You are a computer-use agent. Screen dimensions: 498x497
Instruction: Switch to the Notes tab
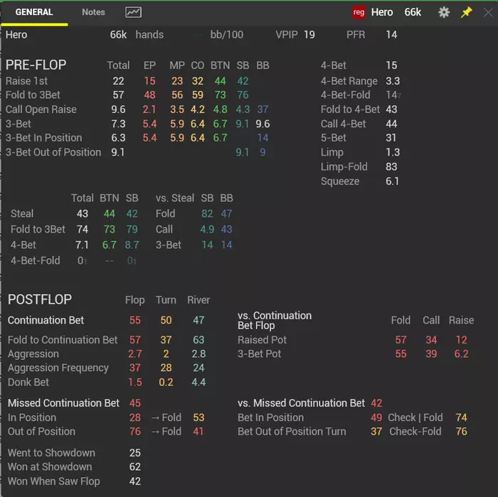[x=93, y=12]
